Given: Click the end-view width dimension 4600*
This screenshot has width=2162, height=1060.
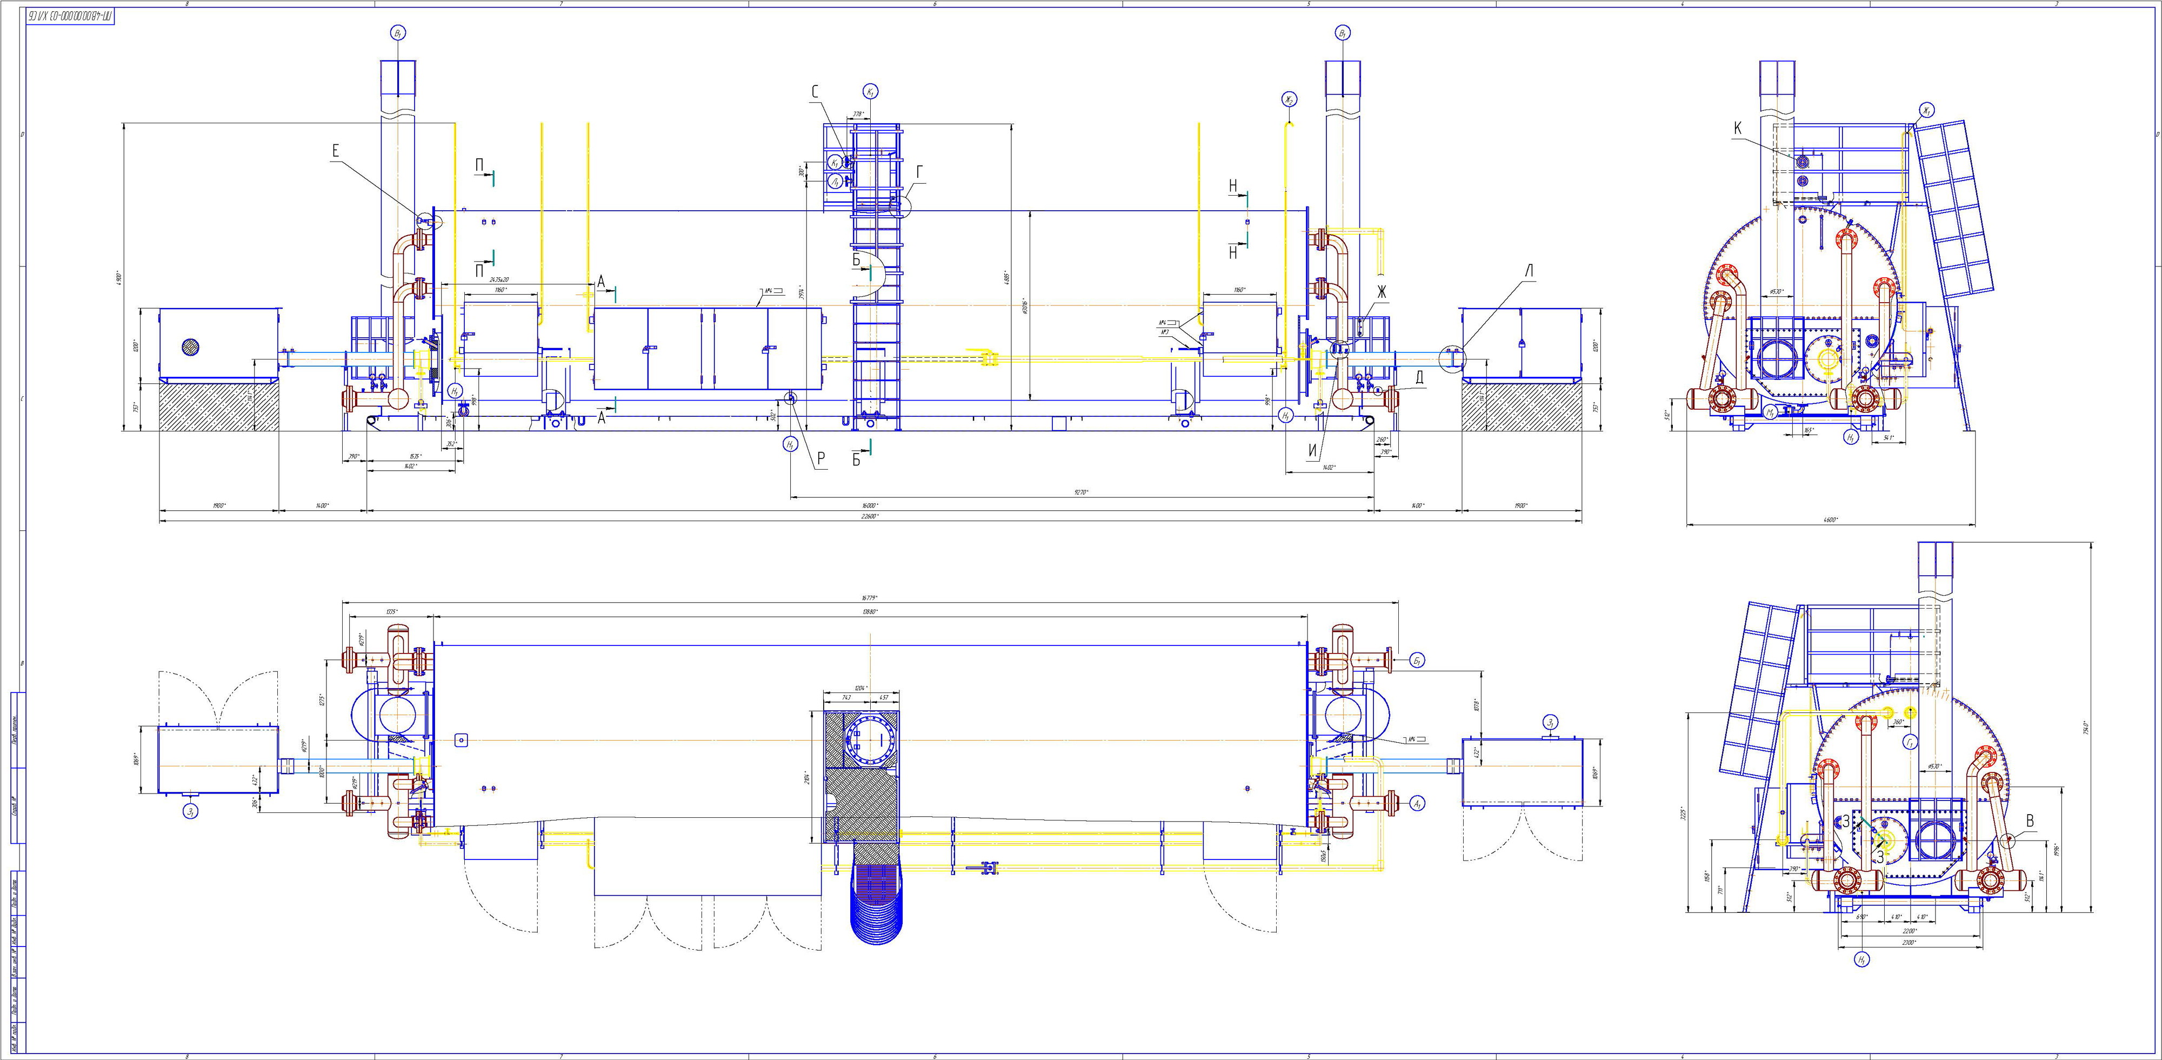Looking at the screenshot, I should pos(1831,521).
